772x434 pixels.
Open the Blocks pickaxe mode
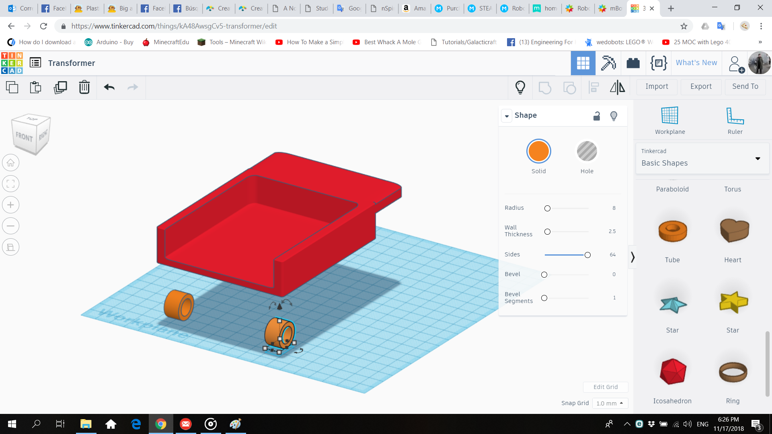(608, 63)
